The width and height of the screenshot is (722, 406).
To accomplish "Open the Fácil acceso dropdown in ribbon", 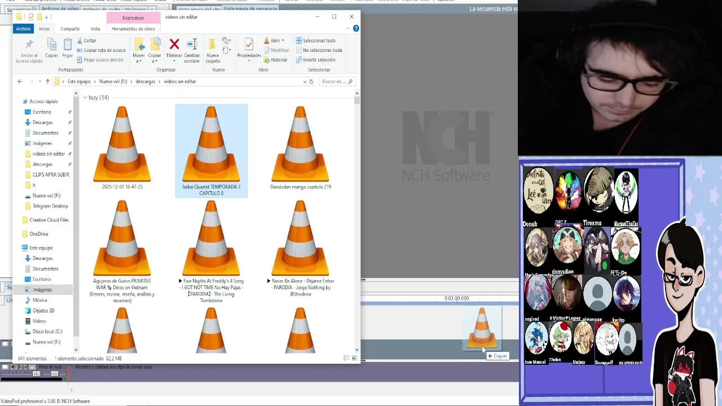I will pyautogui.click(x=227, y=50).
